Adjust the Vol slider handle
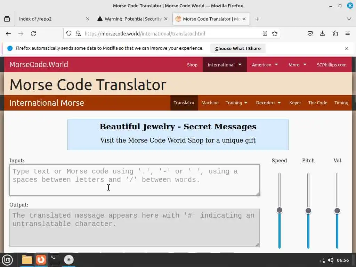 [x=337, y=211]
